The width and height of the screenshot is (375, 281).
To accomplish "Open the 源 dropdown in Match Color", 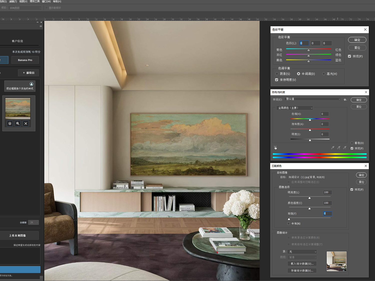I will pyautogui.click(x=302, y=252).
